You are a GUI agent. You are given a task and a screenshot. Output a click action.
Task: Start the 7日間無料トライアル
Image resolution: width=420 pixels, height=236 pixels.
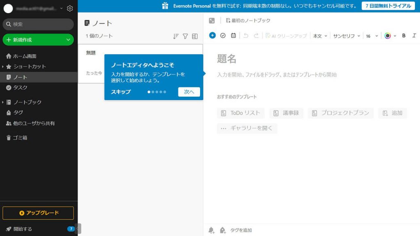click(388, 6)
